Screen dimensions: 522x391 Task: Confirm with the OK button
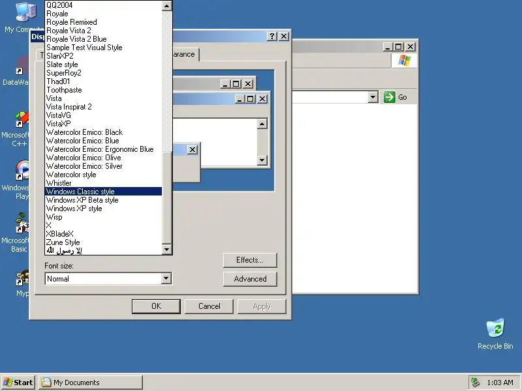156,306
